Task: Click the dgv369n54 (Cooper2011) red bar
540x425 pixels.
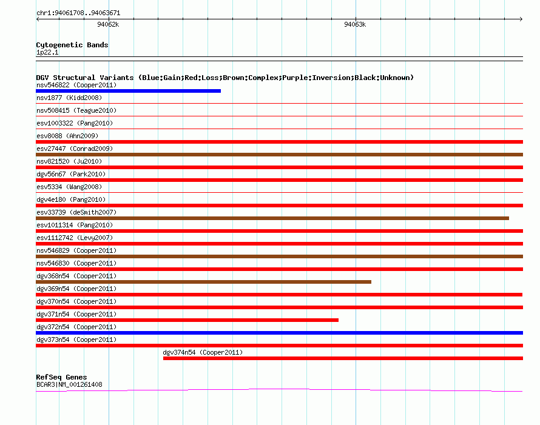Action: click(279, 295)
